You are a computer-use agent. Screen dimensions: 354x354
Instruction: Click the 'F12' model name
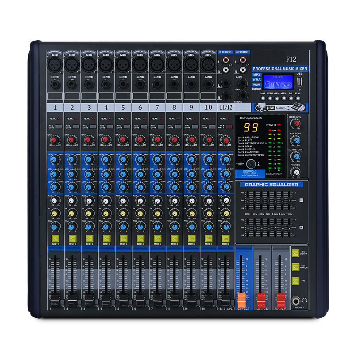291,59
